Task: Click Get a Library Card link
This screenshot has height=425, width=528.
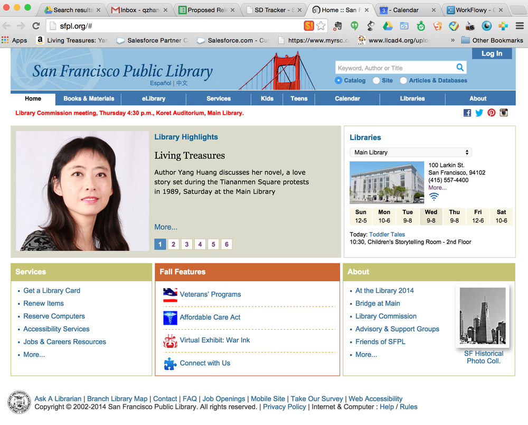Action: pos(52,291)
